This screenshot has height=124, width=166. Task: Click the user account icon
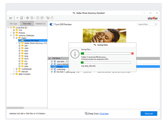[x=52, y=18]
